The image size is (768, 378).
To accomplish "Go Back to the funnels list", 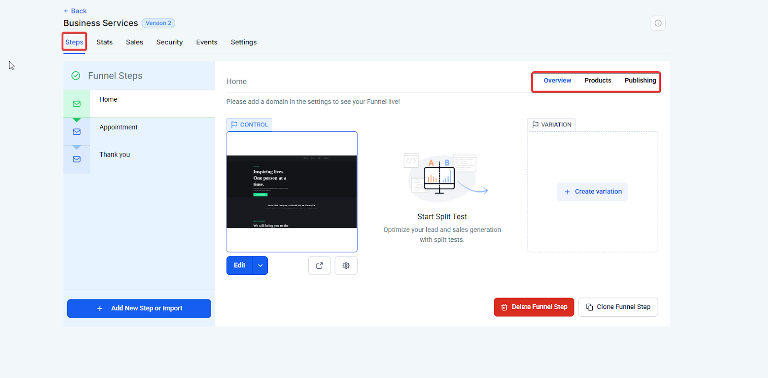I will coord(75,11).
